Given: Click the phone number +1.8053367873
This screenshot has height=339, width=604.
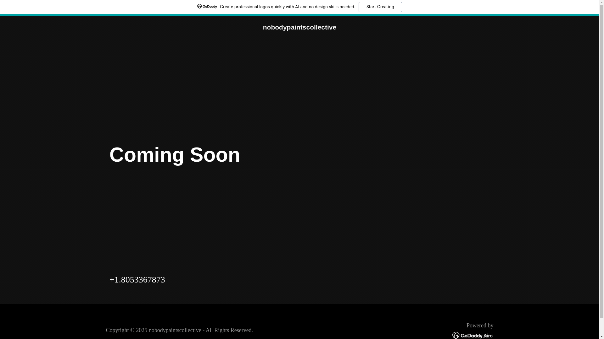Looking at the screenshot, I should point(137,279).
